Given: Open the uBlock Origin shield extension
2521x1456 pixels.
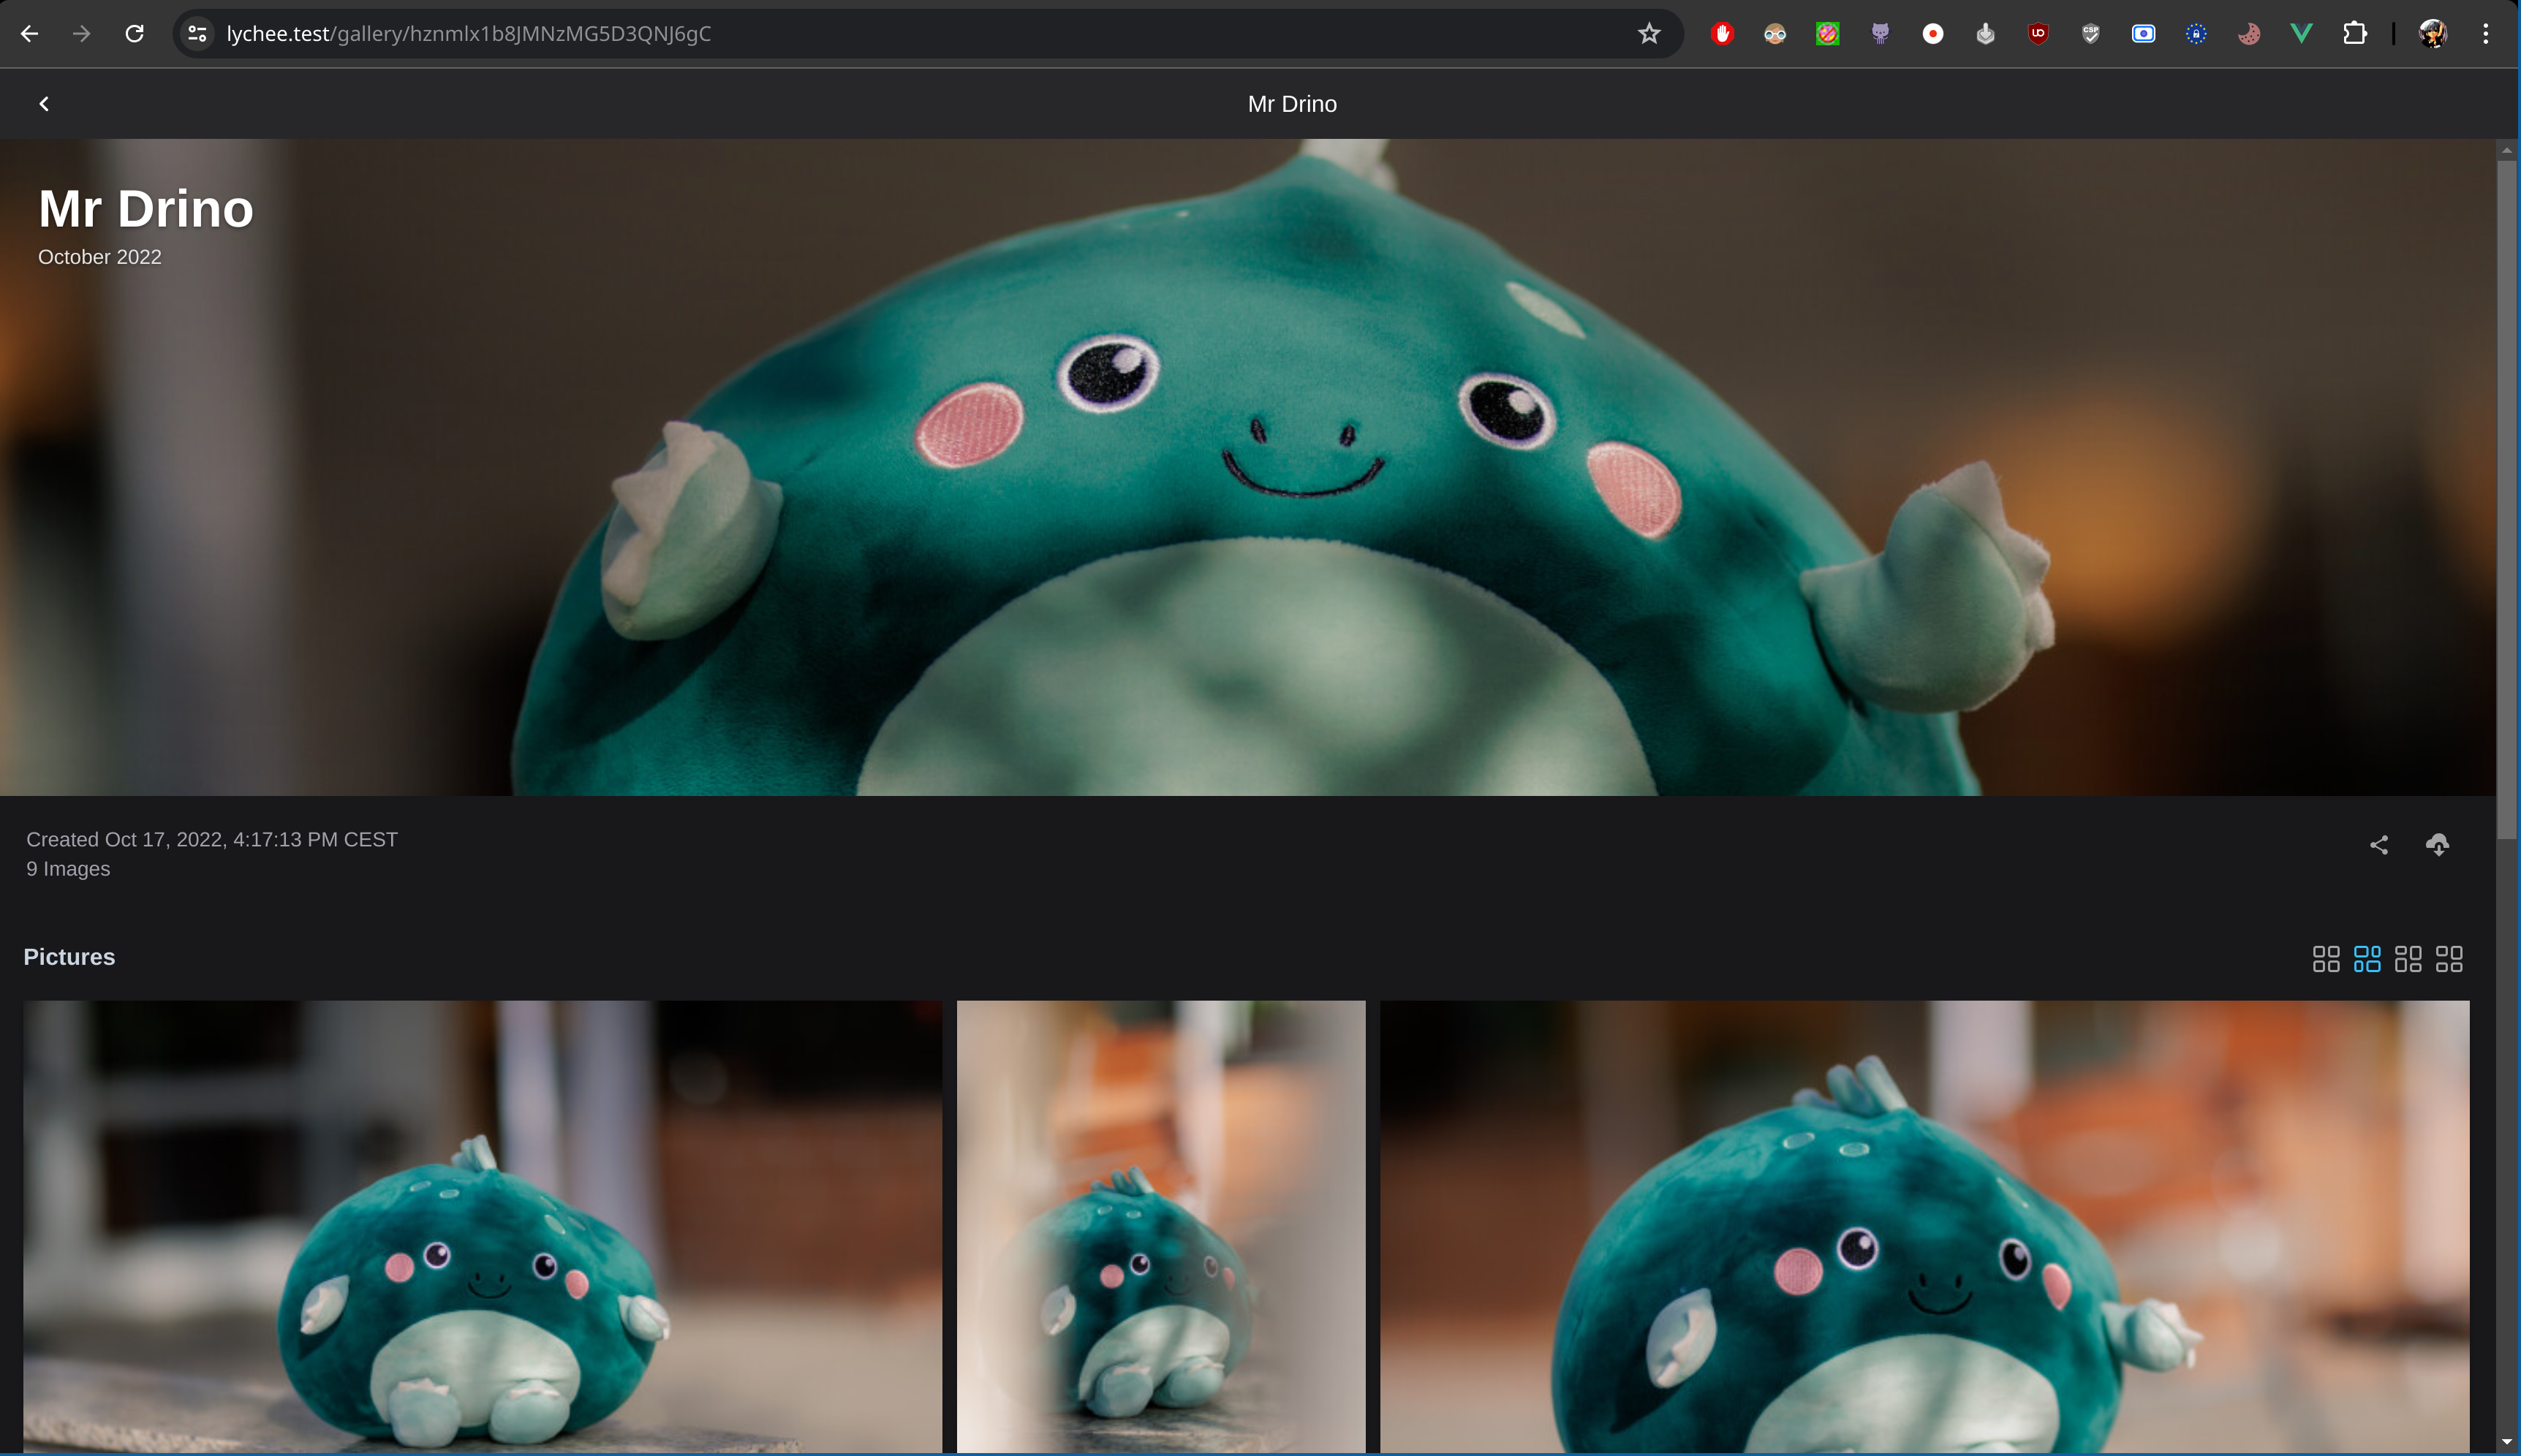Looking at the screenshot, I should (x=2038, y=34).
